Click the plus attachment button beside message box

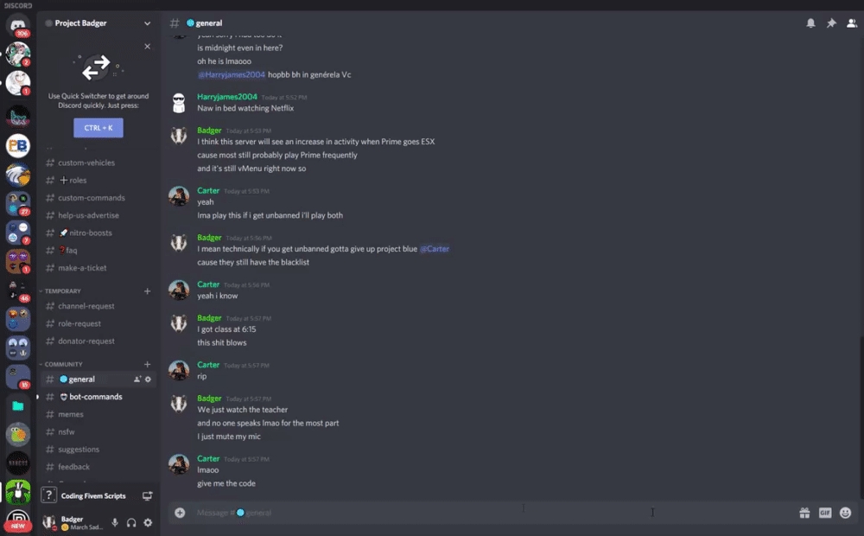click(x=180, y=513)
